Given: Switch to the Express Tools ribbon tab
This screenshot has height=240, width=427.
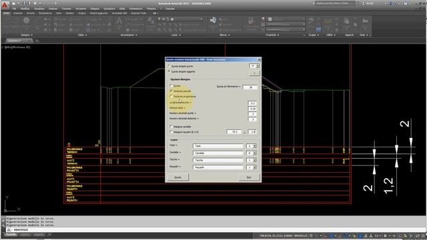Looking at the screenshot, I should tap(139, 13).
